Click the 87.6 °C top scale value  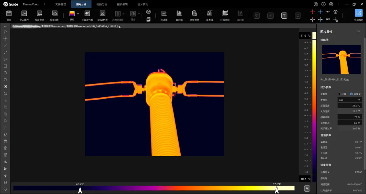(x=305, y=36)
